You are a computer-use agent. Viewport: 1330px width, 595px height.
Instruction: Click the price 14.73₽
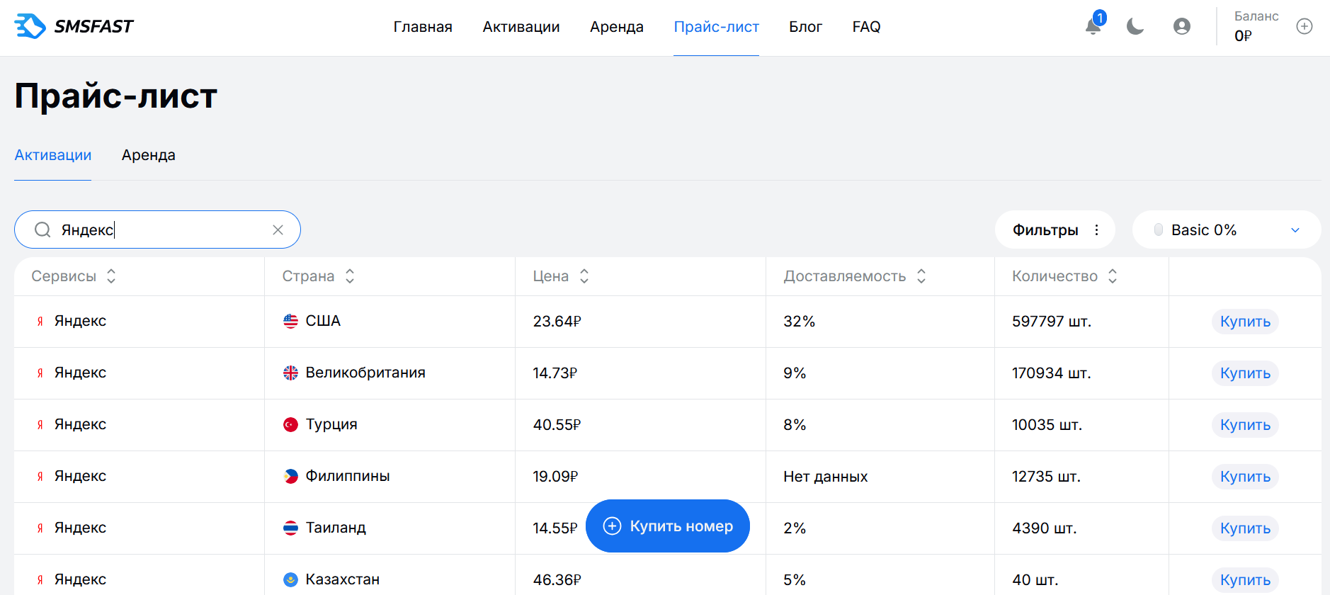pos(555,373)
